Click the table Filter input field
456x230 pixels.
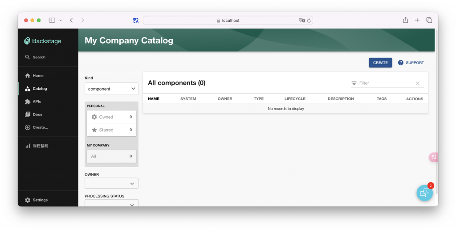coord(386,83)
